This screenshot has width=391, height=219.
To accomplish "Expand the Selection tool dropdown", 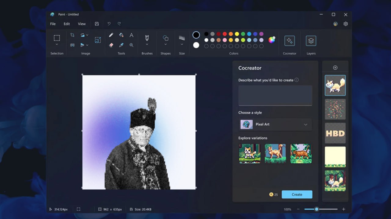I will coord(57,44).
